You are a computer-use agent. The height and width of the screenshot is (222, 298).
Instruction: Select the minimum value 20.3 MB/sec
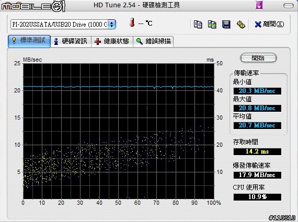coord(257,91)
